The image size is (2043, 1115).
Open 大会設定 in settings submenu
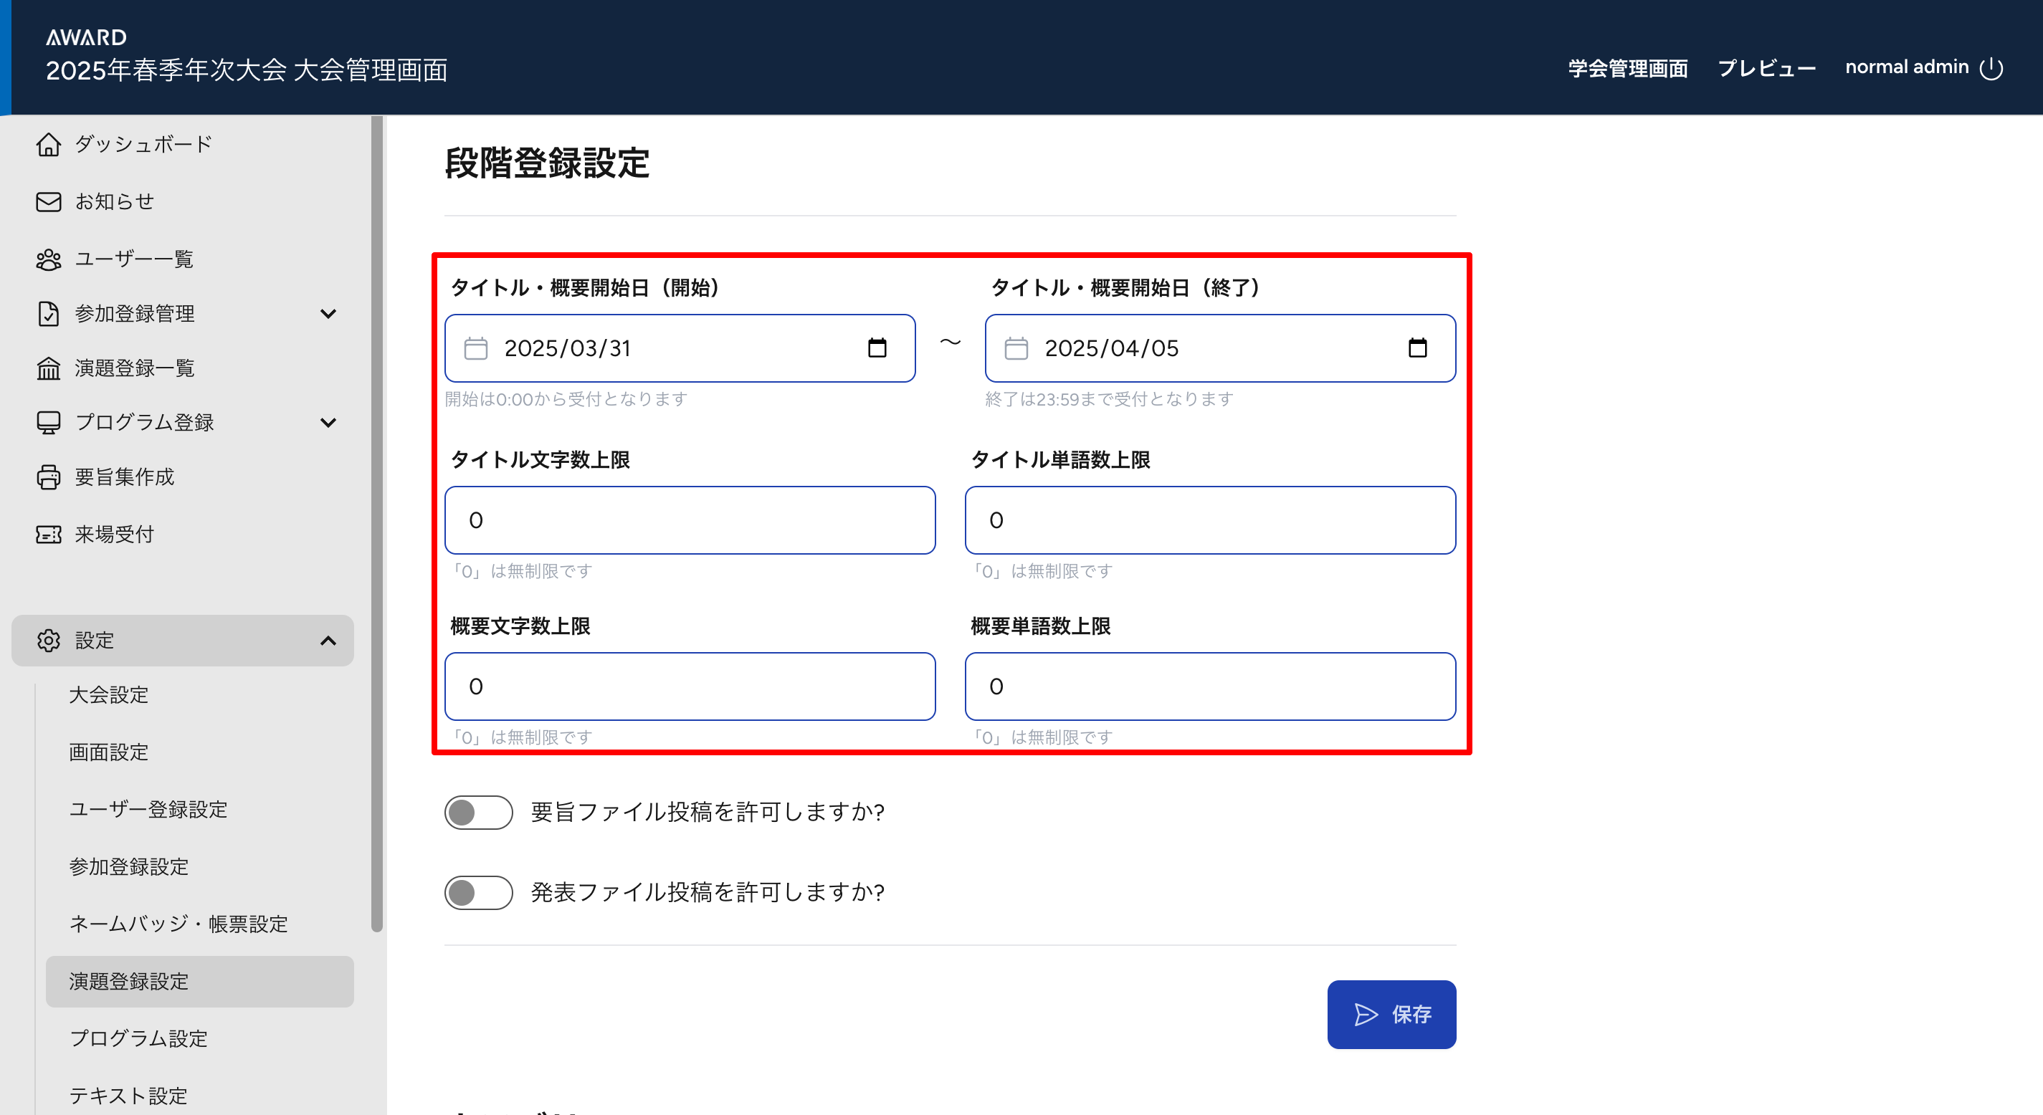coord(109,694)
